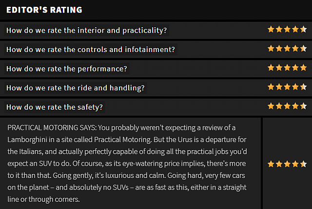Click the interior and practicality star rating
The height and width of the screenshot is (209, 312).
coord(287,29)
